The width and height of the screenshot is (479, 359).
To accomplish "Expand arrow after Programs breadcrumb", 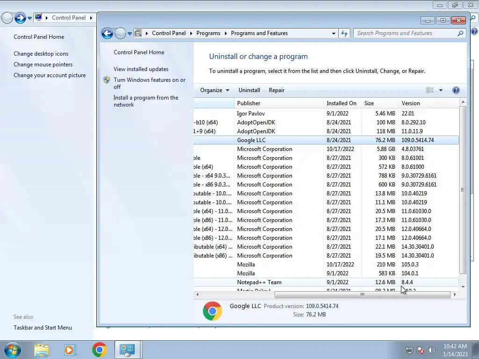I will (x=226, y=33).
